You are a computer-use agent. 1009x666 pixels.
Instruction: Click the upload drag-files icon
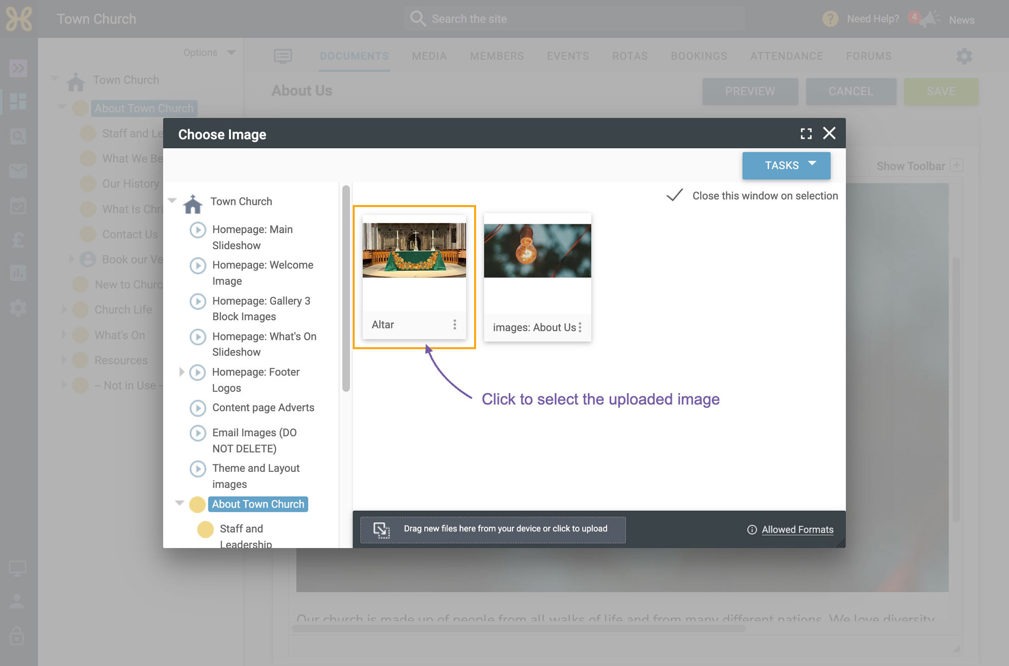(381, 530)
